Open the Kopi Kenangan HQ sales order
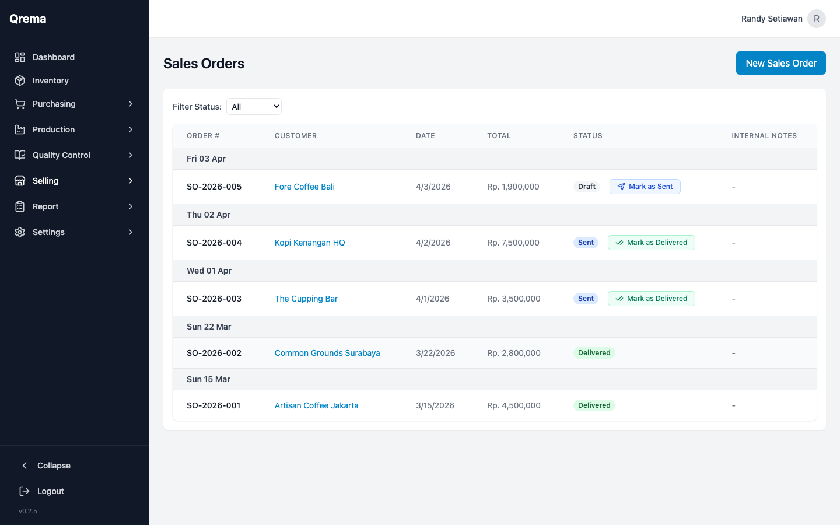Screen dimensions: 840x525 click(x=310, y=242)
